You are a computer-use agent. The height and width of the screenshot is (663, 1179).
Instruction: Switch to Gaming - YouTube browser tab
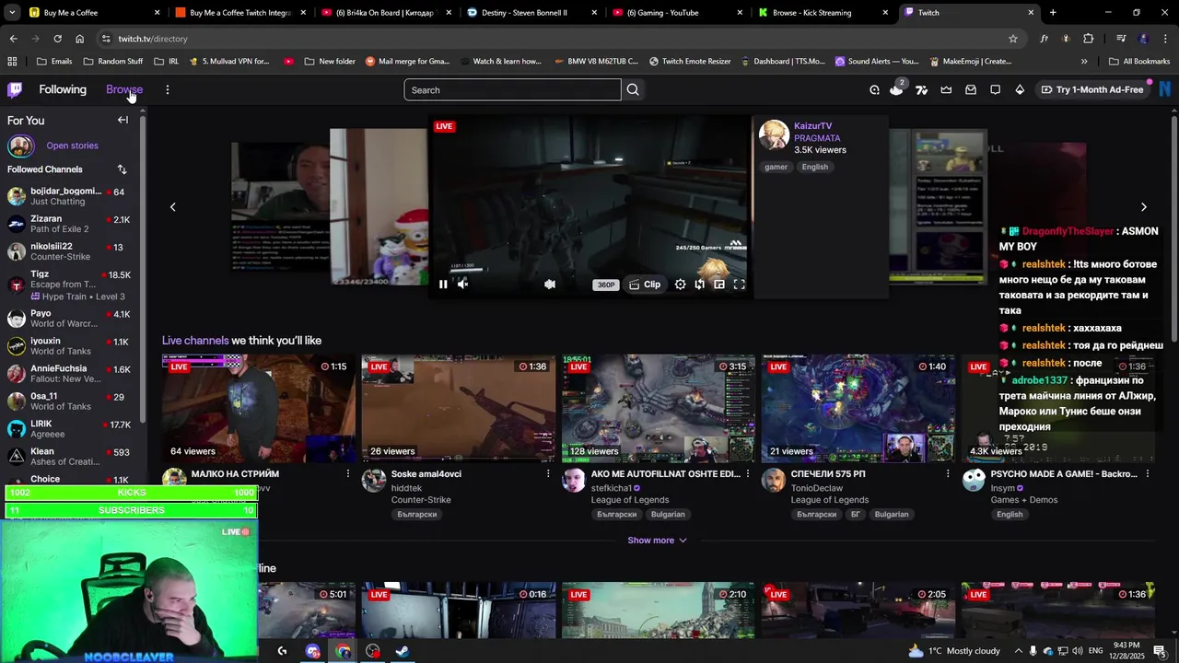point(675,13)
